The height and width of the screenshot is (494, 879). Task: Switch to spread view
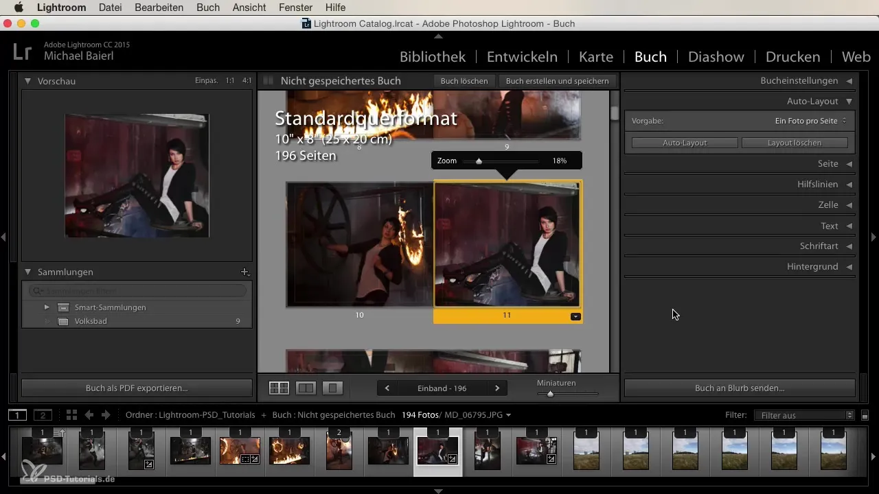[306, 388]
